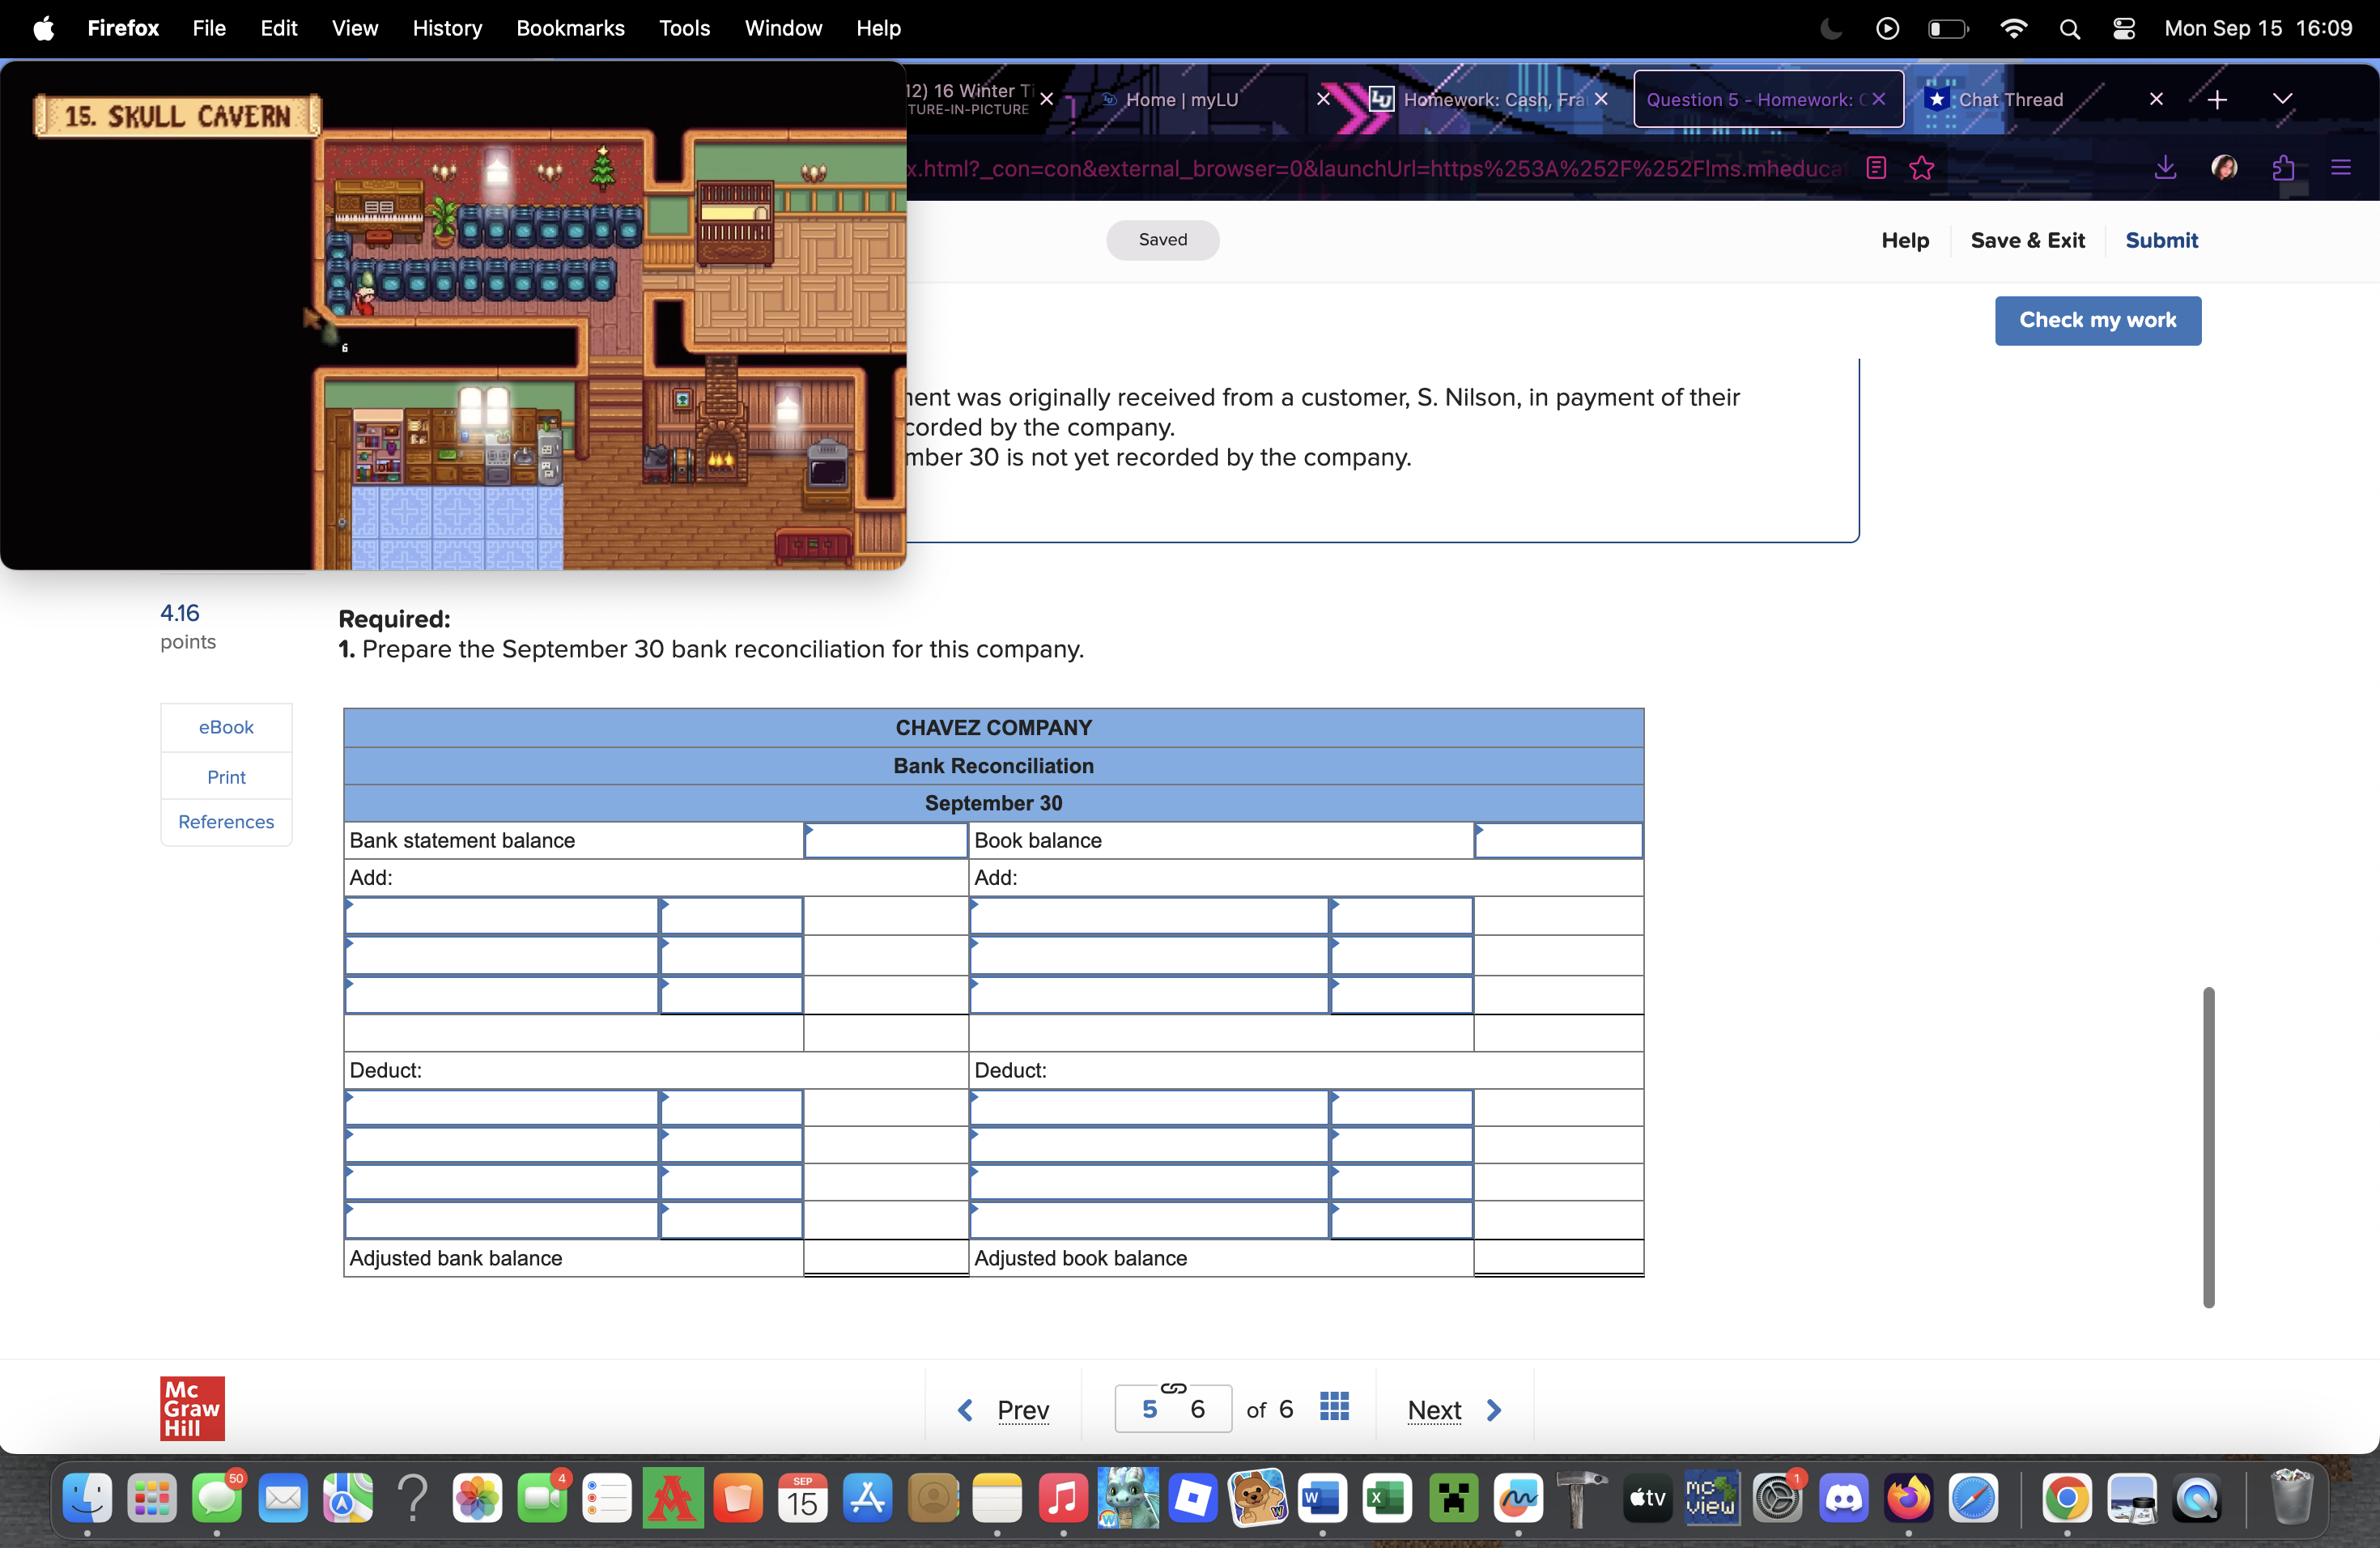Open the Firefox downloads panel
The height and width of the screenshot is (1548, 2380).
point(2165,168)
